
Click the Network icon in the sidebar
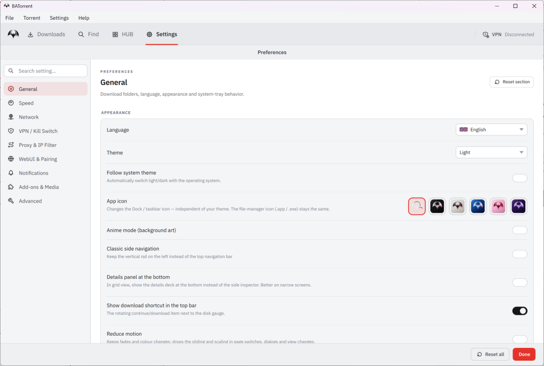click(11, 117)
